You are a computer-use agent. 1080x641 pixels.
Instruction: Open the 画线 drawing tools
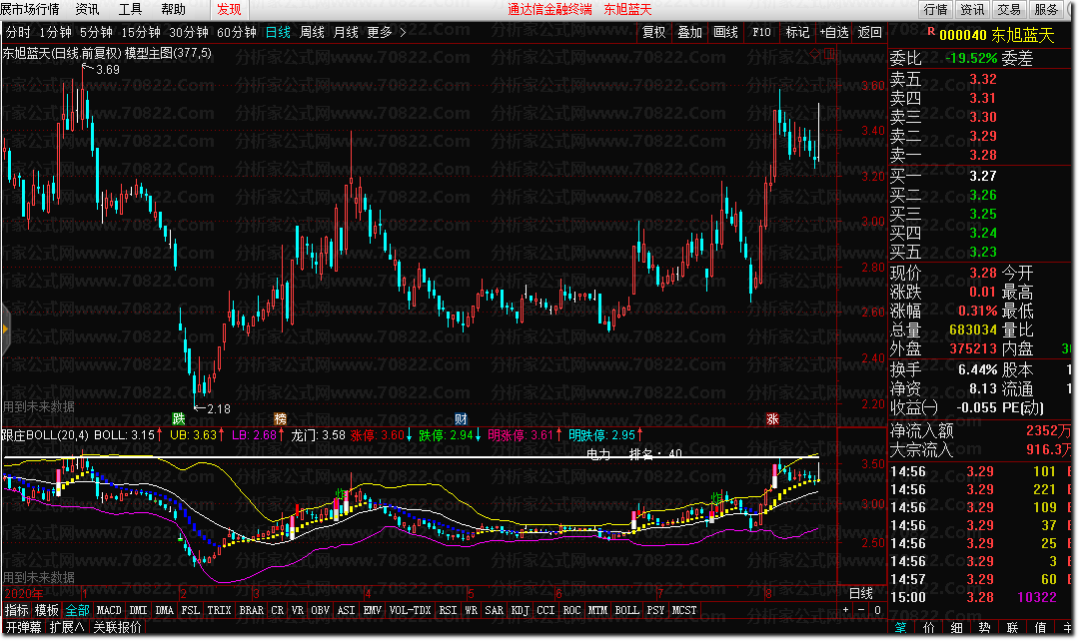tap(725, 32)
